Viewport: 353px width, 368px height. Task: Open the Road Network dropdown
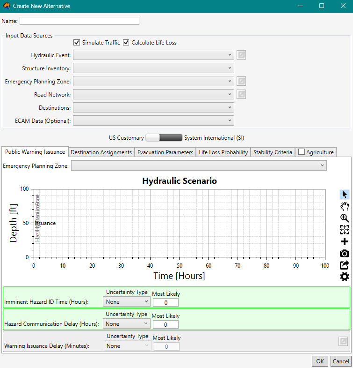click(153, 94)
